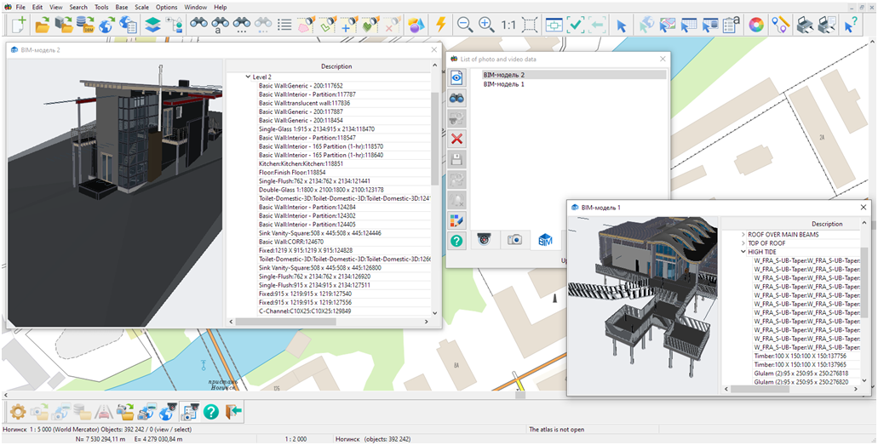Click the layers stack icon in toolbar

(x=152, y=26)
